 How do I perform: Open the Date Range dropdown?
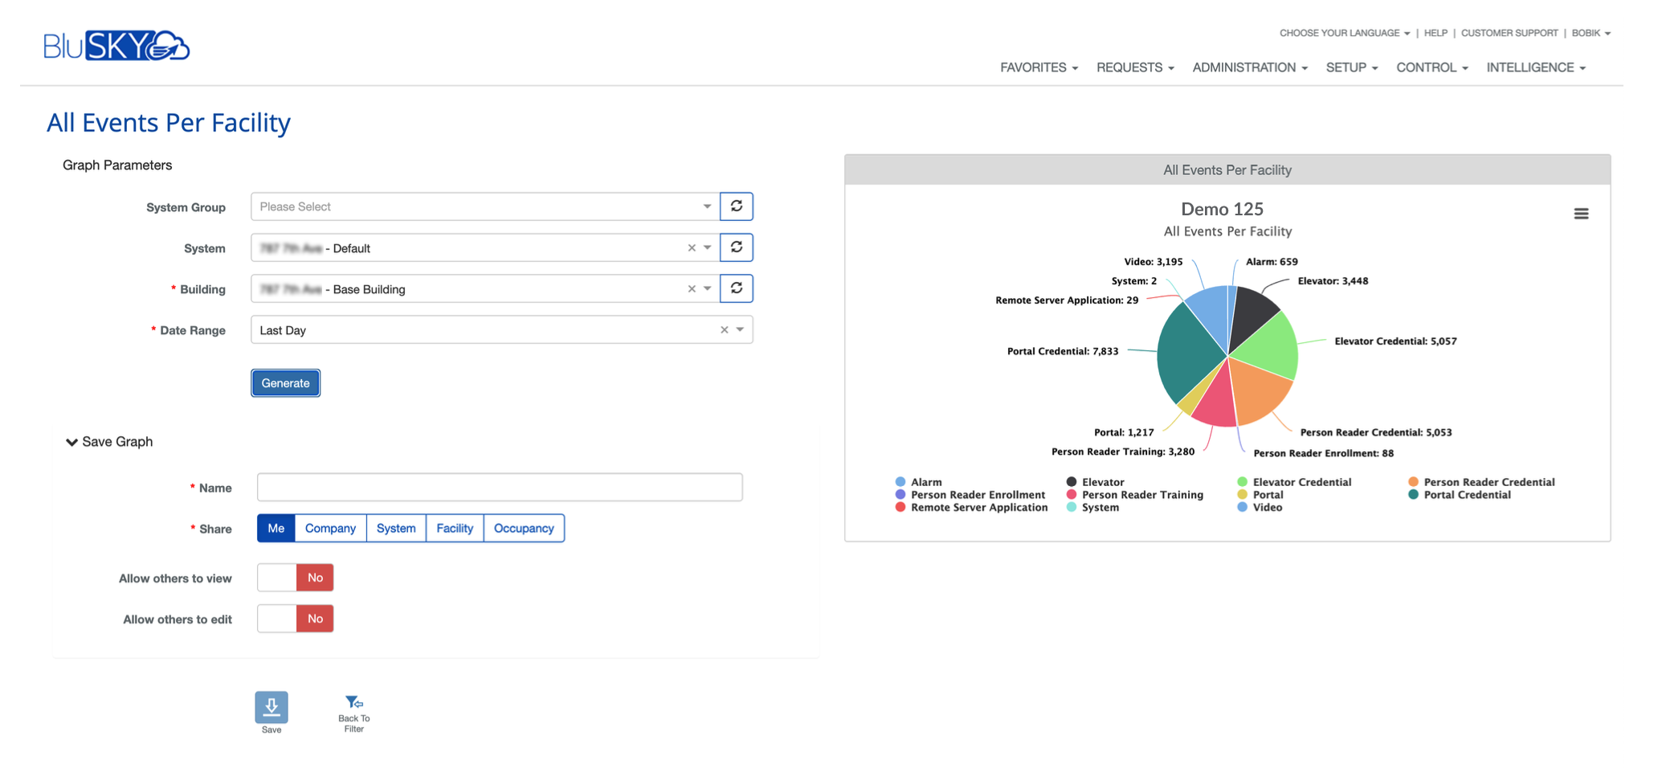coord(739,329)
